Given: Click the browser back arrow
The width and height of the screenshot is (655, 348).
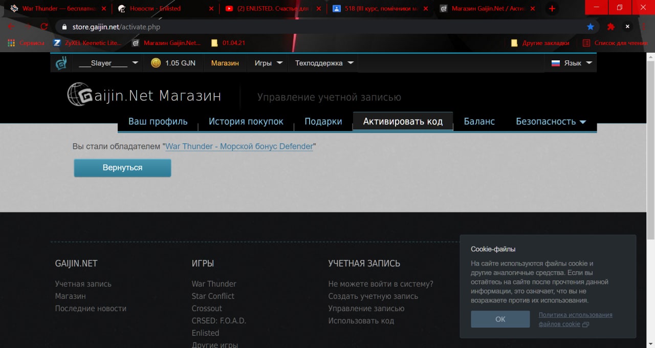Looking at the screenshot, I should (11, 27).
